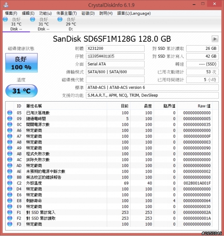Open the 說明(H) menu
Viewport: 224px width, 236px height.
[106, 13]
